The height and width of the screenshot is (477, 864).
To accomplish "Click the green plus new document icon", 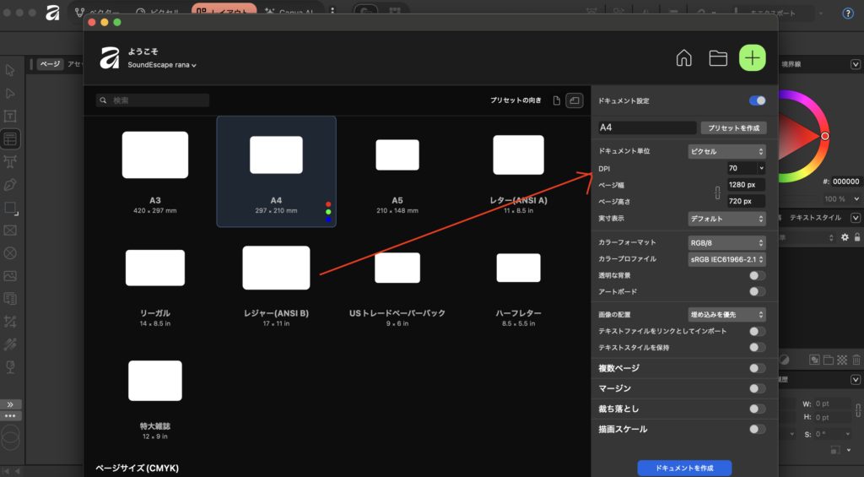I will [x=752, y=57].
